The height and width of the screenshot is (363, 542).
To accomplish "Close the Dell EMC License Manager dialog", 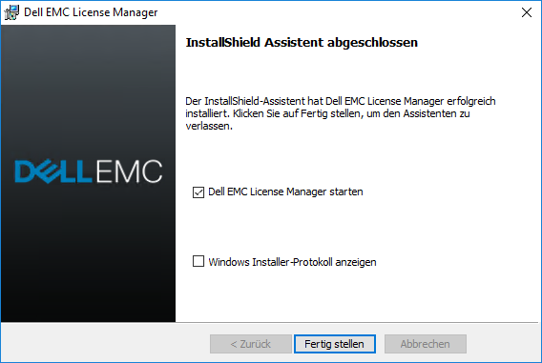I will [x=527, y=12].
